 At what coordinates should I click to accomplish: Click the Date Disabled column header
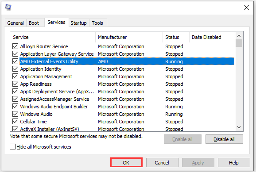(x=212, y=37)
